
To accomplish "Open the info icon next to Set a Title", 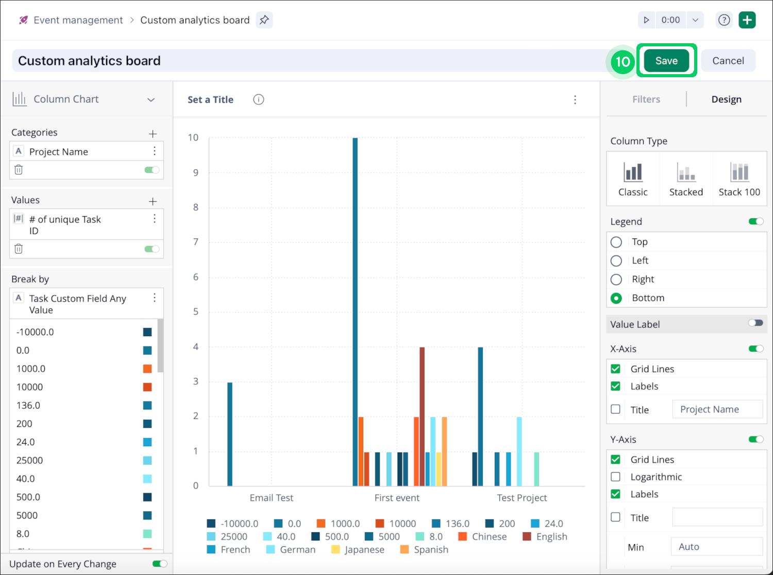I will (259, 99).
